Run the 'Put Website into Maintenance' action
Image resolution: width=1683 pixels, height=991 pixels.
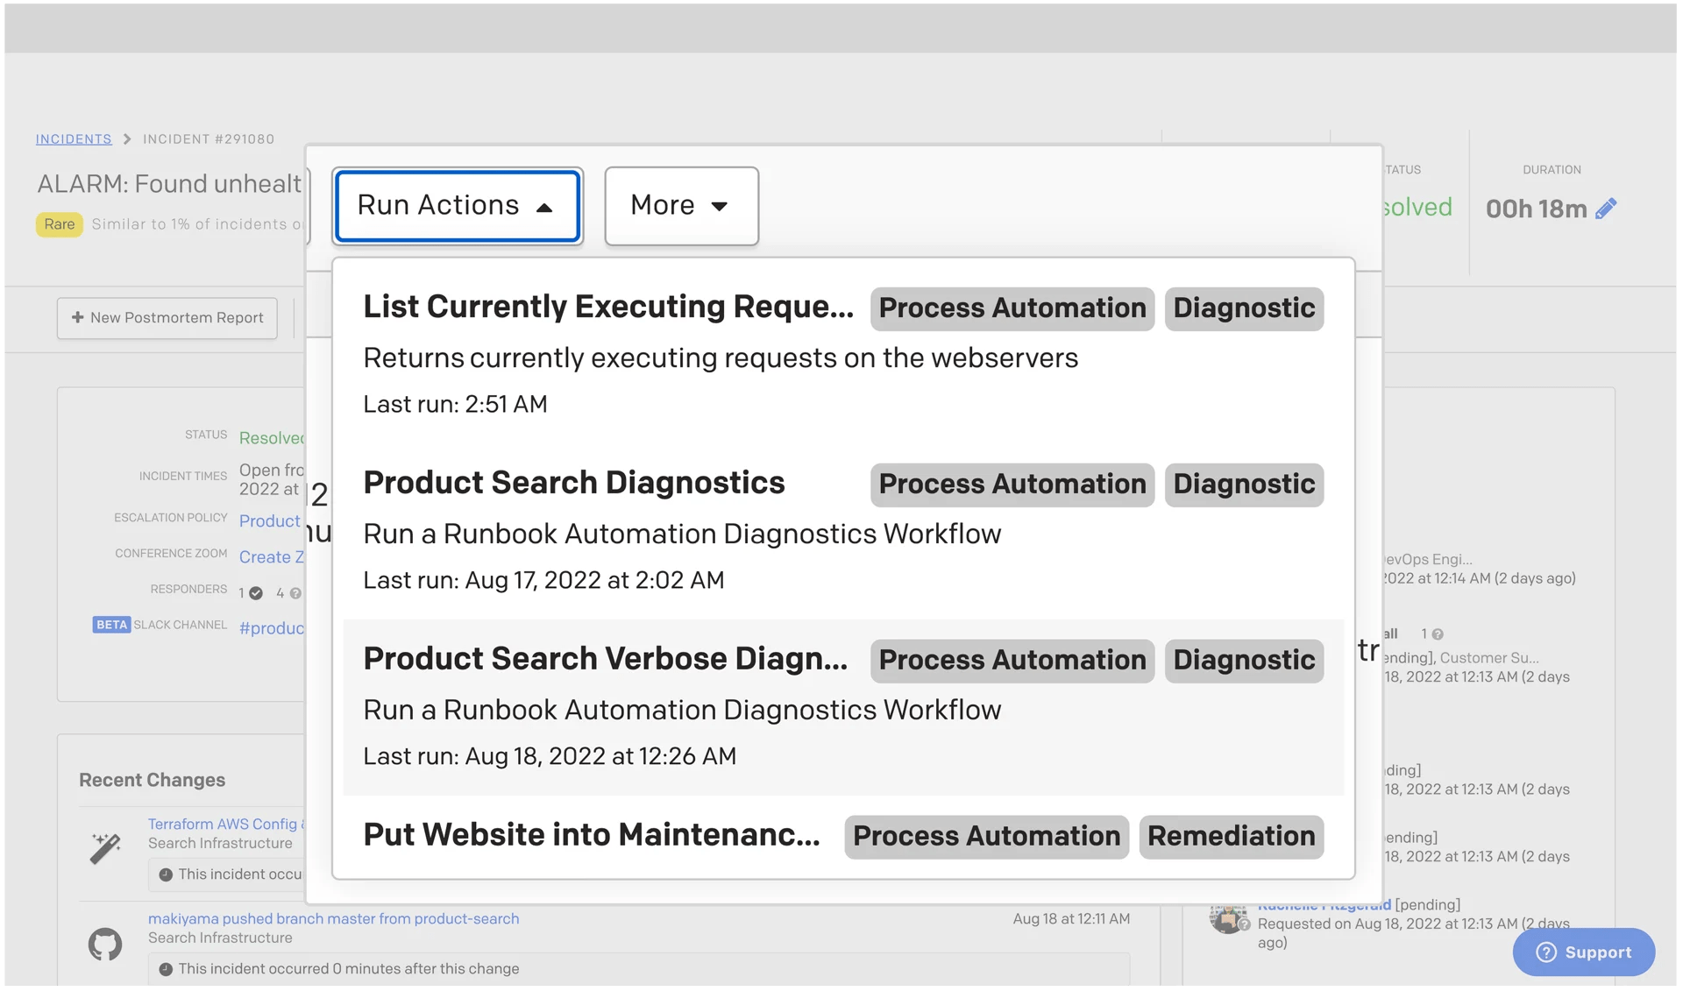[591, 836]
